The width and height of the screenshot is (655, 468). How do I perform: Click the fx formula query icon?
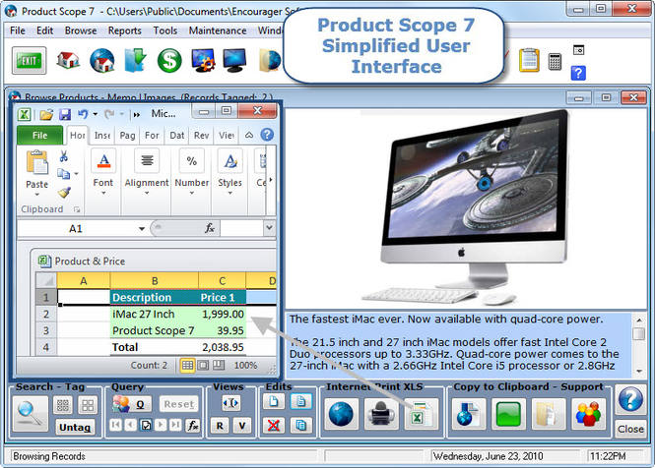193,426
